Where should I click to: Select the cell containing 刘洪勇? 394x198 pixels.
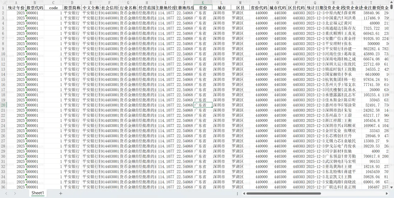click(352, 18)
